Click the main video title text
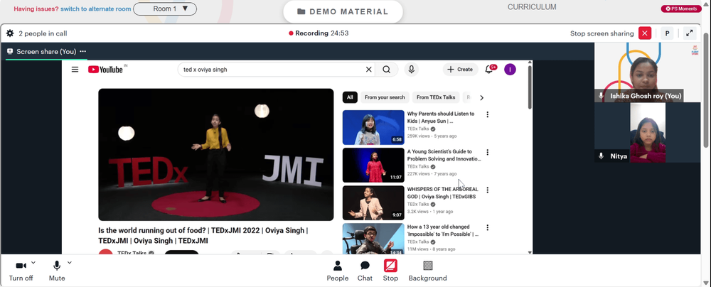This screenshot has height=287, width=711. [x=203, y=236]
